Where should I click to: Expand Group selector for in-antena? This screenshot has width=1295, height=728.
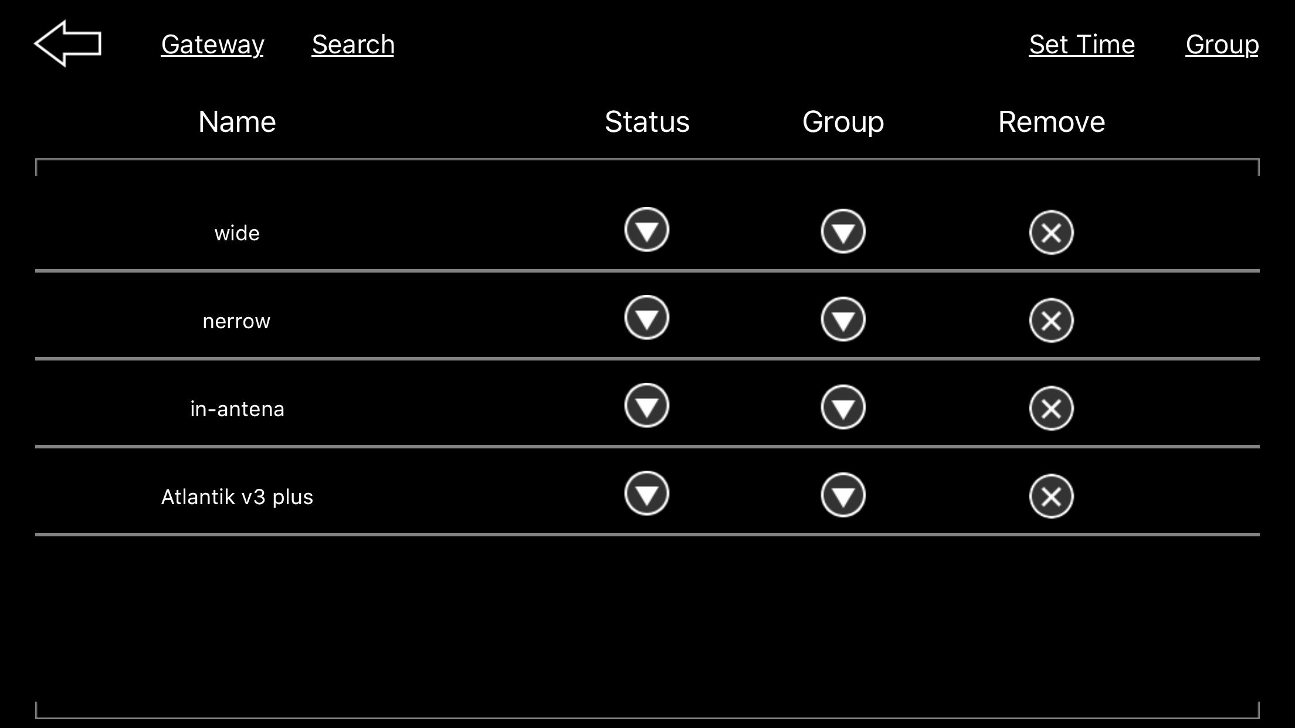(x=843, y=407)
